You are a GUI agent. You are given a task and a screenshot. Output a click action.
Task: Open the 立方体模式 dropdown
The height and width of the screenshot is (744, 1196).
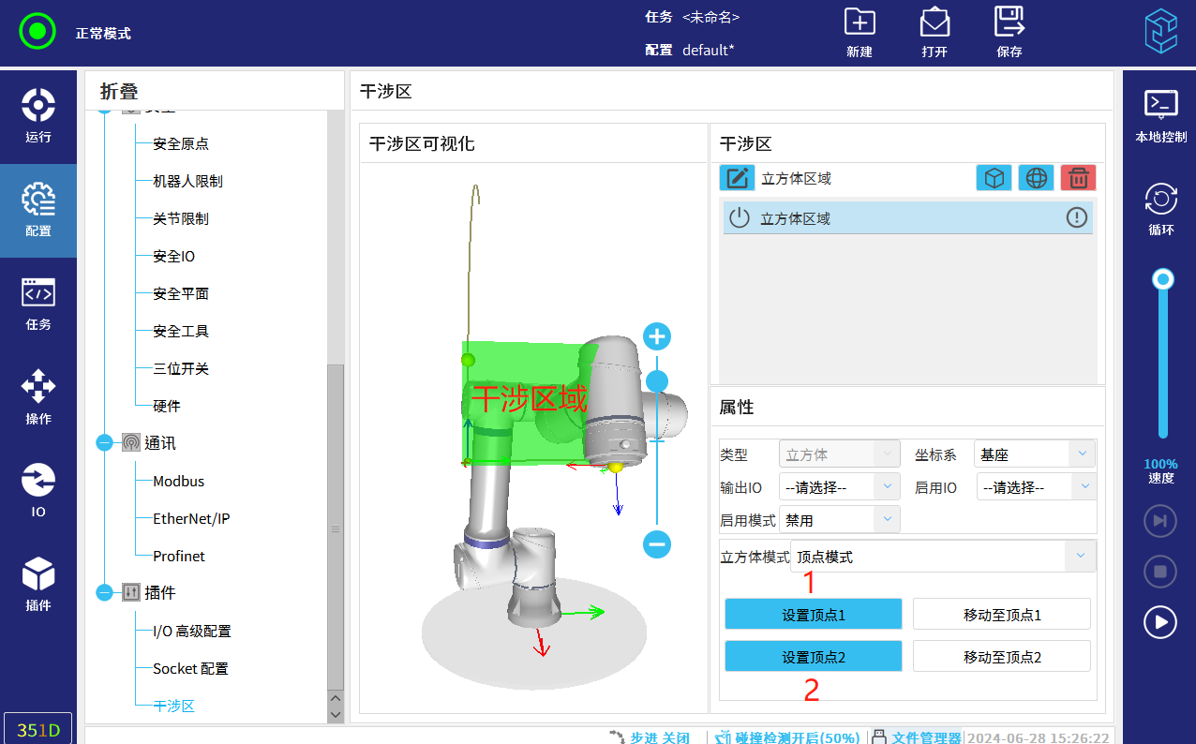pos(943,557)
